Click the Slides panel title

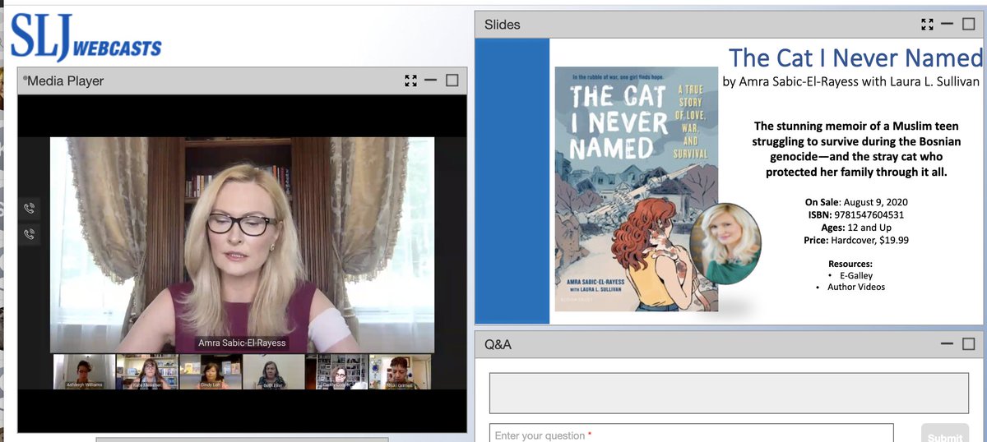pyautogui.click(x=502, y=25)
